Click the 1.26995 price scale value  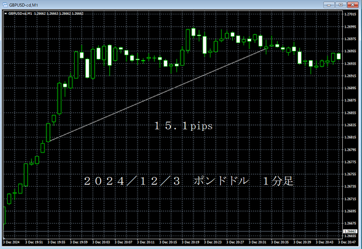pyautogui.click(x=350, y=27)
